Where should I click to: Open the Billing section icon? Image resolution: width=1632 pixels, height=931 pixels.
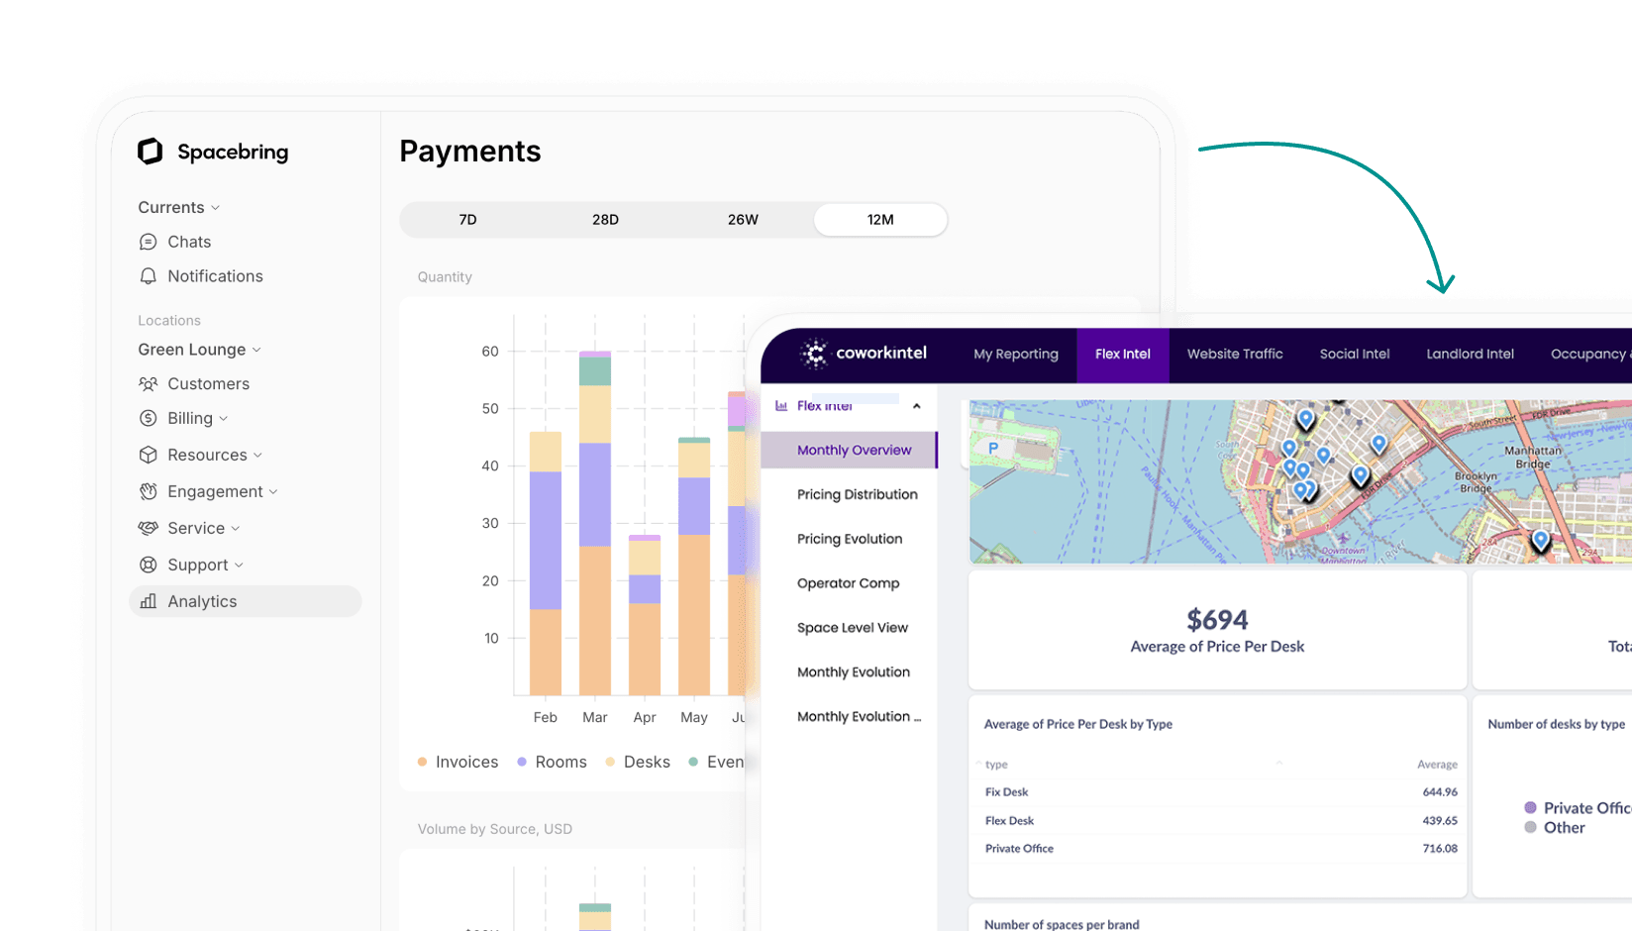(149, 418)
